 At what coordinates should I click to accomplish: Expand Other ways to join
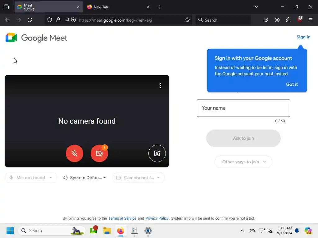(243, 162)
